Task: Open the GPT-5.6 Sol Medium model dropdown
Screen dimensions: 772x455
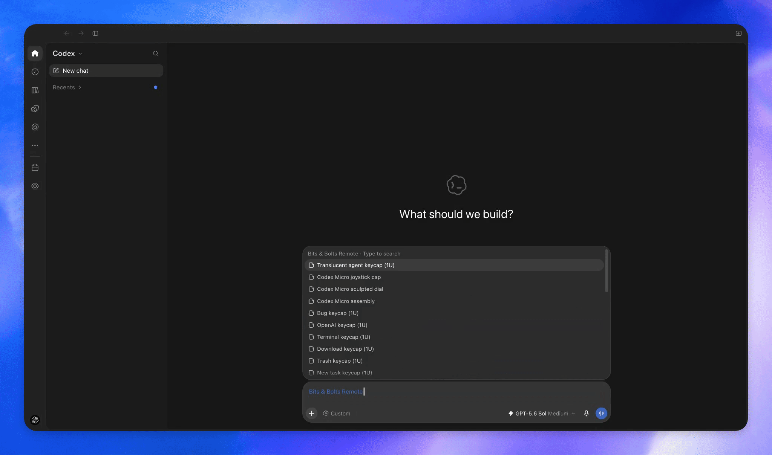Action: [542, 414]
